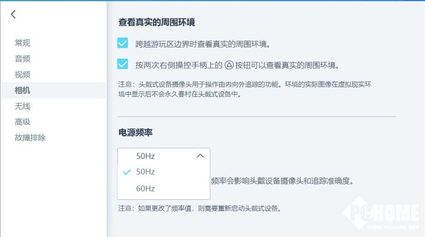Collapse the 50Hz dropdown with the chevron

coord(200,156)
